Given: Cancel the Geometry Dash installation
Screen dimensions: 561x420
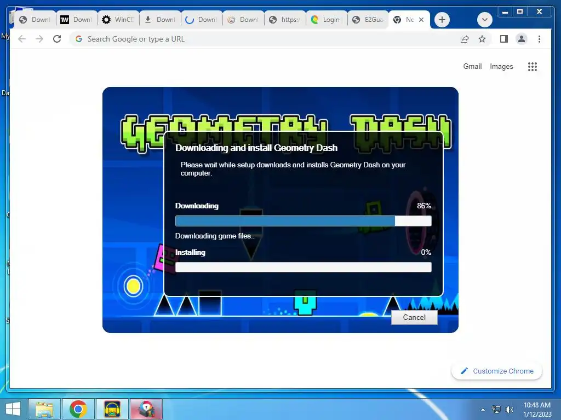Looking at the screenshot, I should [414, 317].
